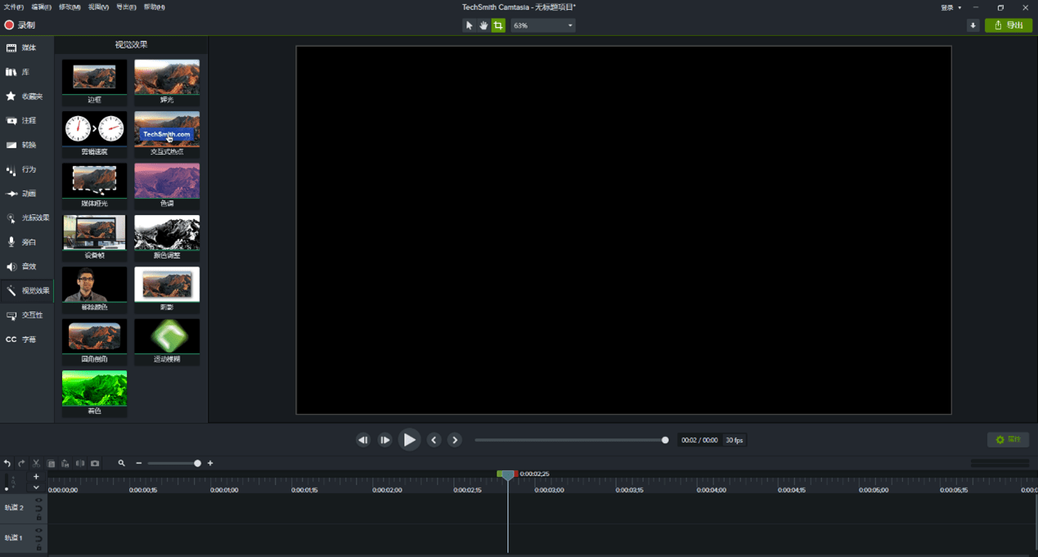Select the 剪辑速度 (Clip speed) effect

94,134
